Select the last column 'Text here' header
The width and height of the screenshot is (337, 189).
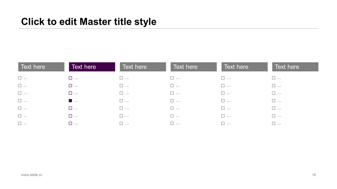295,67
